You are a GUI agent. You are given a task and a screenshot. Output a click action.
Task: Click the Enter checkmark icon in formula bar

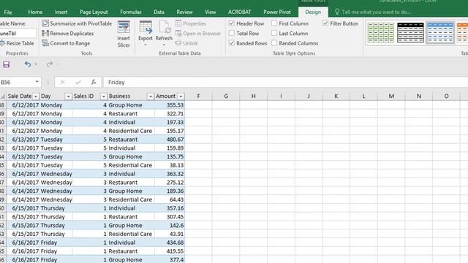(x=78, y=82)
